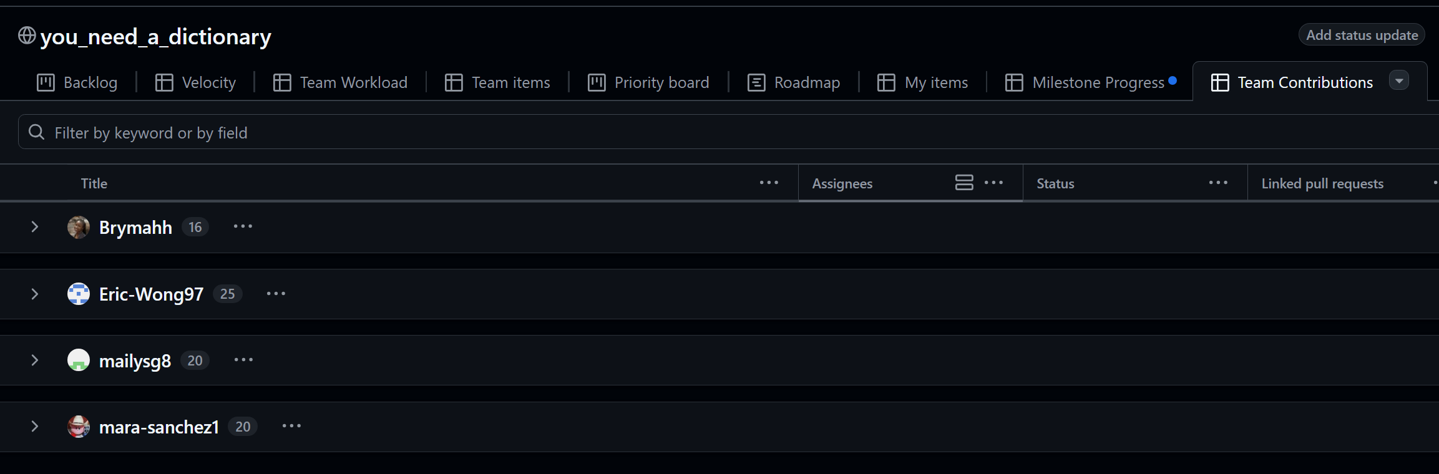Expand the mailysg8 group
The width and height of the screenshot is (1439, 474).
click(x=35, y=360)
